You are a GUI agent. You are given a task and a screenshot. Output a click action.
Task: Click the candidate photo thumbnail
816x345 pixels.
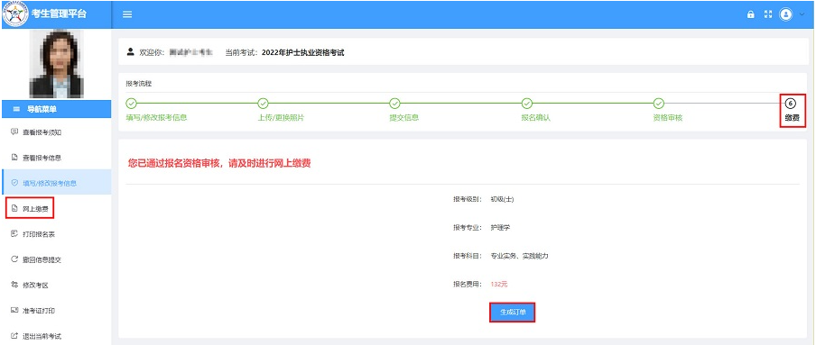tap(56, 64)
